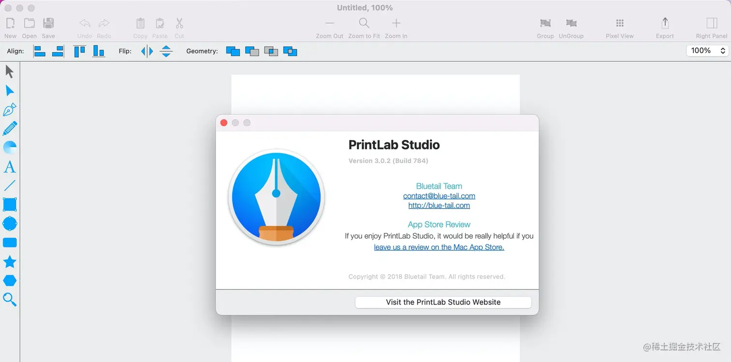Open a file using Open toolbar icon

click(x=29, y=23)
